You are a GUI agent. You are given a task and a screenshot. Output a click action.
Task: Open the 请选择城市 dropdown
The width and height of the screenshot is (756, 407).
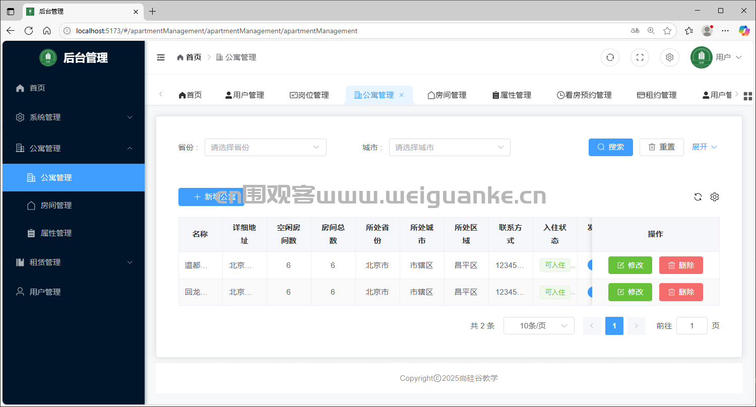pyautogui.click(x=450, y=147)
